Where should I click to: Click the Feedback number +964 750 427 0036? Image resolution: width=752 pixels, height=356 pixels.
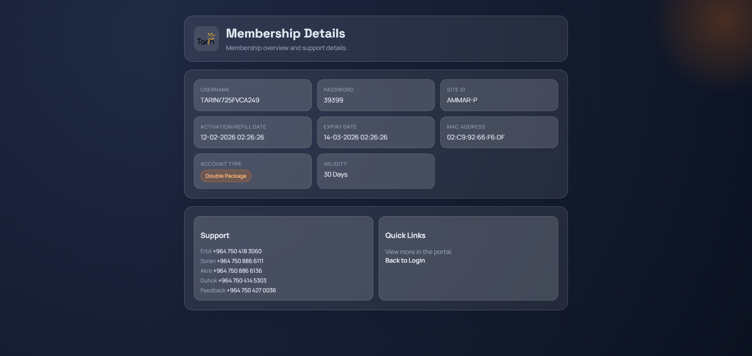(251, 290)
